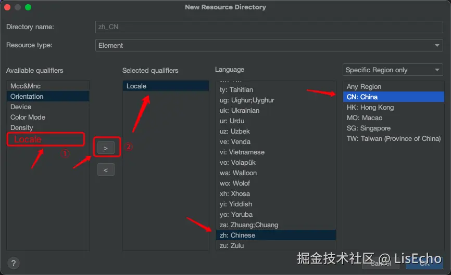This screenshot has height=275, width=451.
Task: Close the New Resource Directory dialog
Action: [x=7, y=7]
